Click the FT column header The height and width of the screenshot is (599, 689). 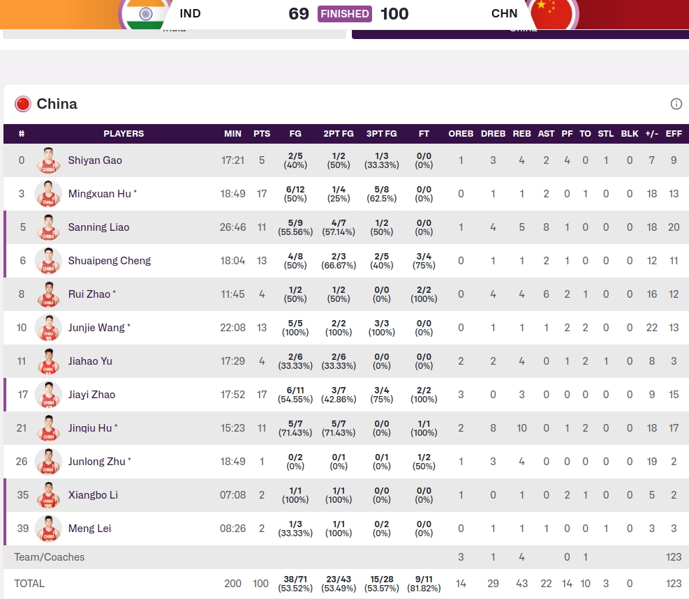click(424, 134)
